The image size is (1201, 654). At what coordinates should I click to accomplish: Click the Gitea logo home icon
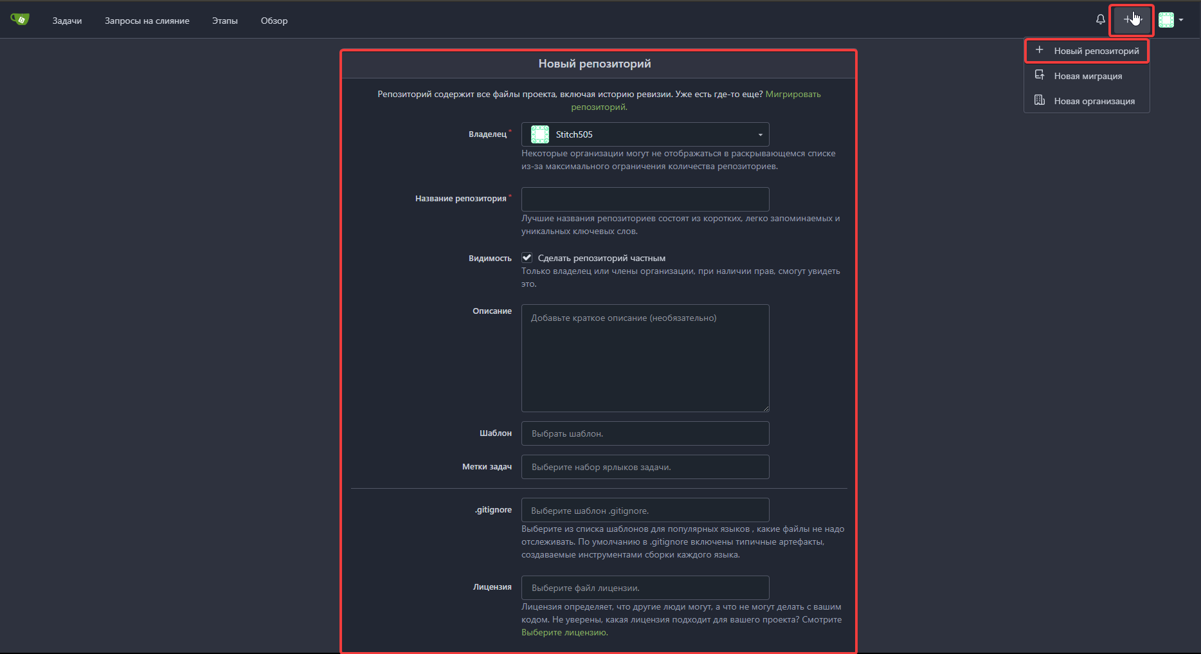pos(20,20)
